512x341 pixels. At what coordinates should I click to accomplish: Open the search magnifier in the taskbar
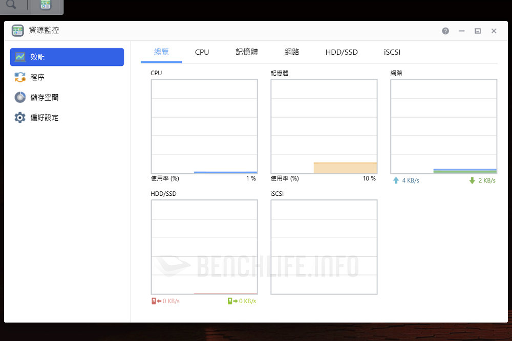pos(11,6)
